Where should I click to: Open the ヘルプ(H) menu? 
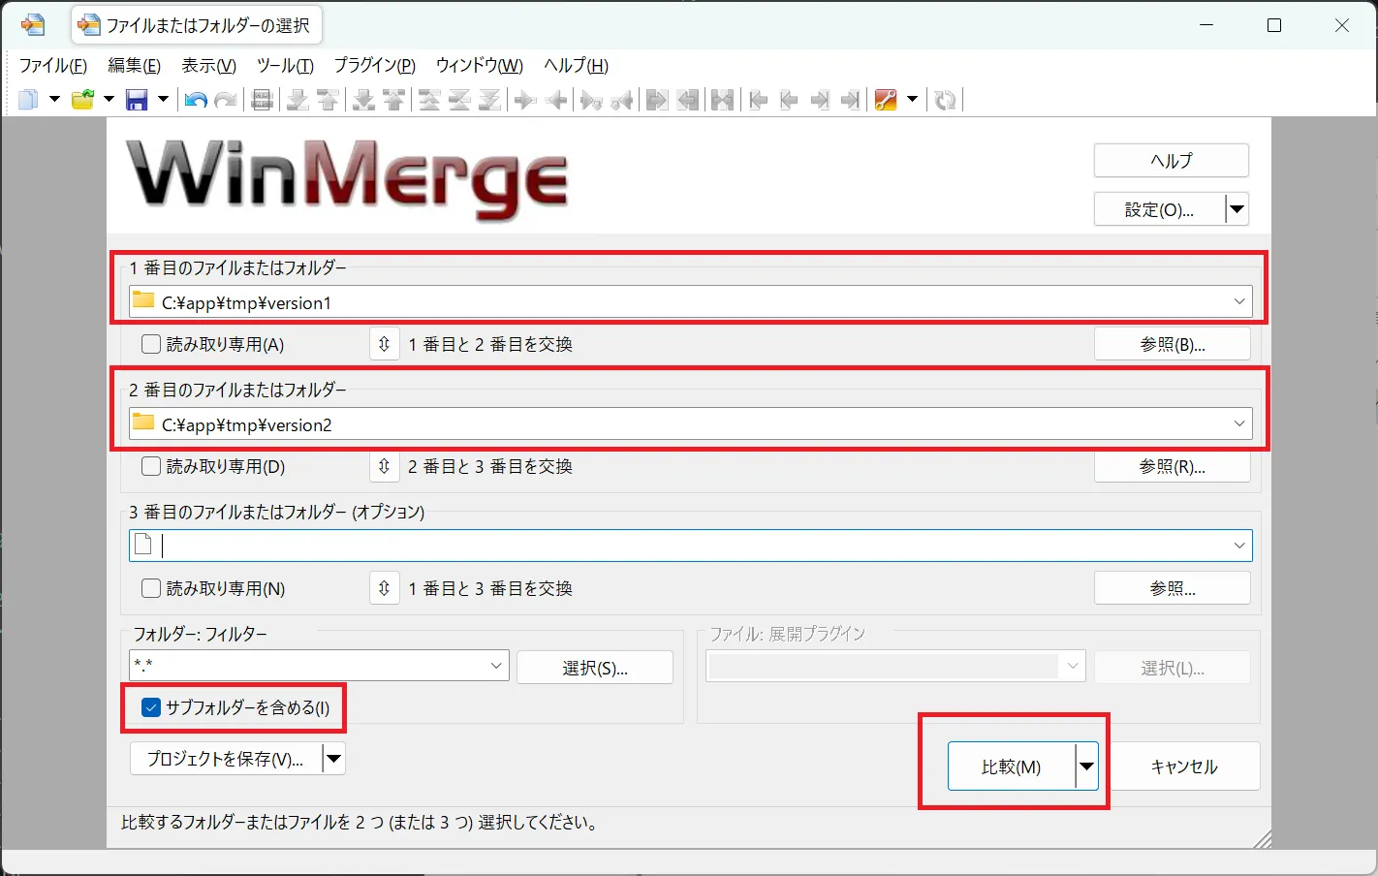click(576, 66)
